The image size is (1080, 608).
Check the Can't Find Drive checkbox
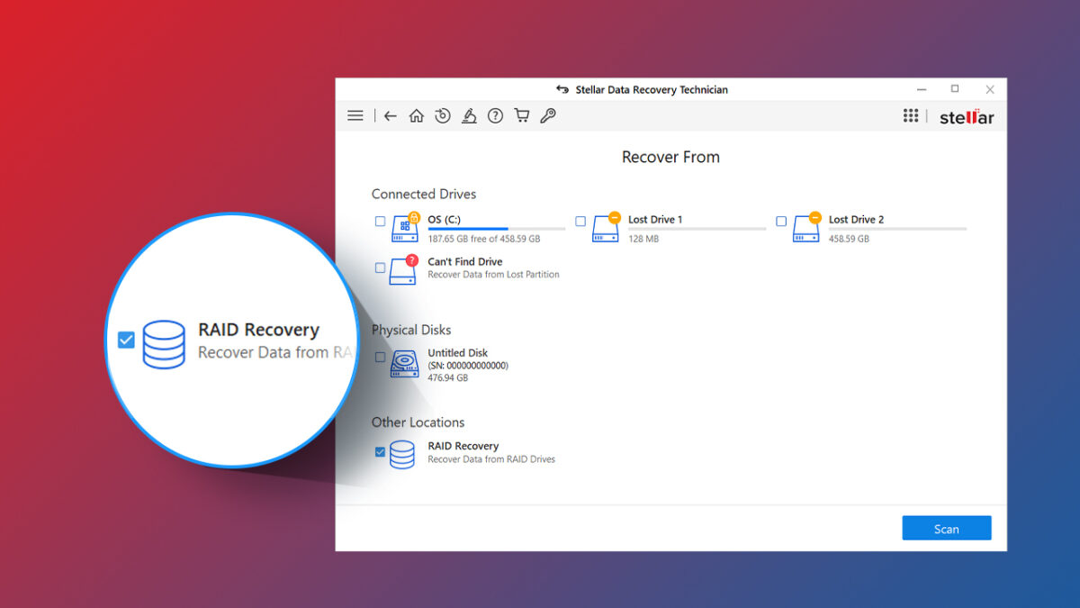pos(380,268)
